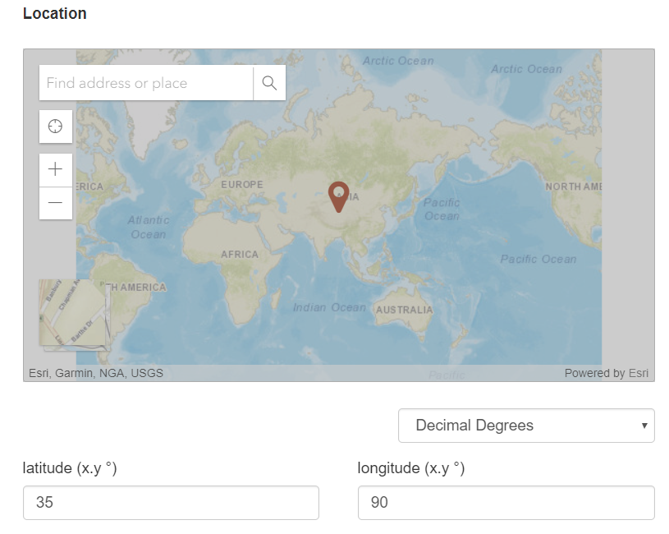Switch basemap via the streets thumbnail
This screenshot has height=534, width=669.
73,313
